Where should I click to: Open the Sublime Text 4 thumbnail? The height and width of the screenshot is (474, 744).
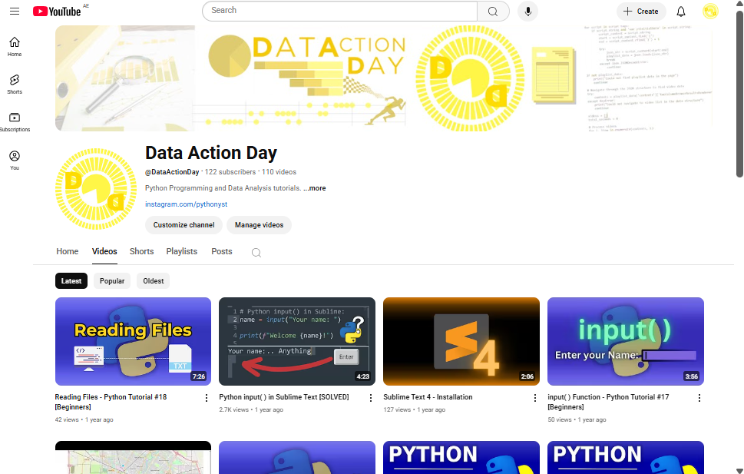click(461, 342)
